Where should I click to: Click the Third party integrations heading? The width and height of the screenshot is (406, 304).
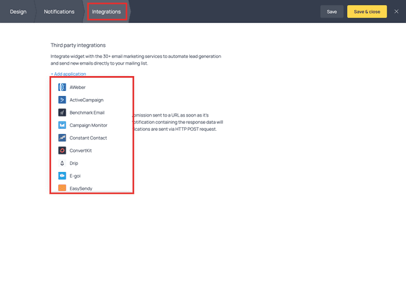pyautogui.click(x=78, y=45)
